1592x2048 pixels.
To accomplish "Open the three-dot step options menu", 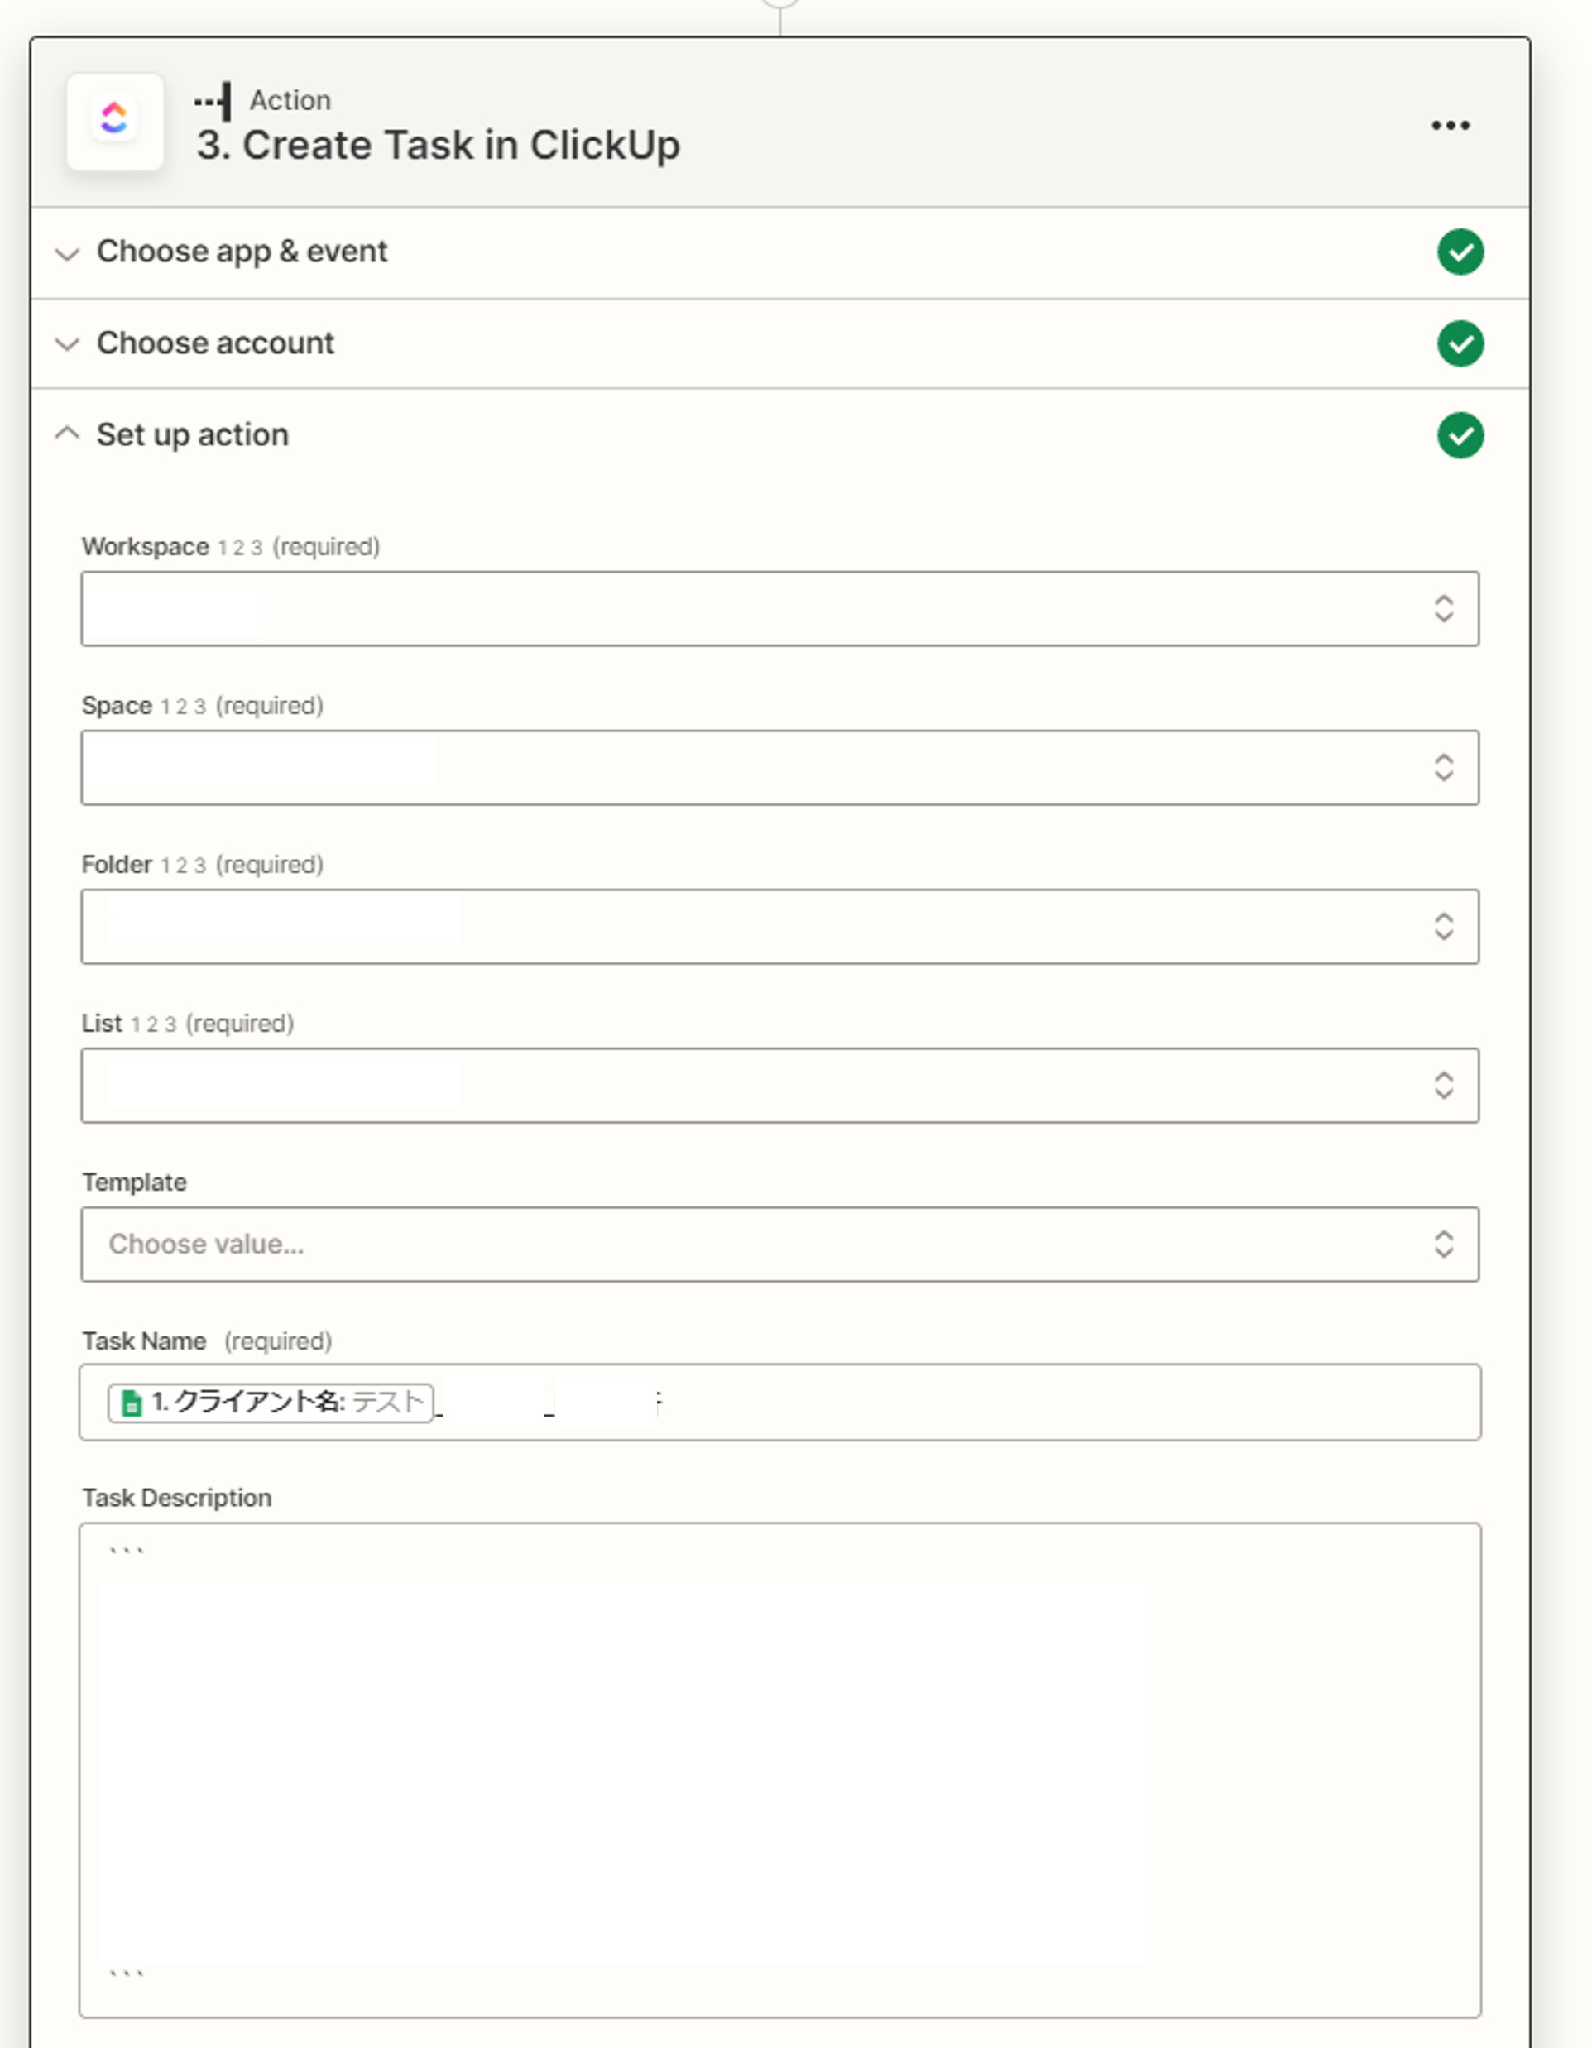I will 1449,126.
